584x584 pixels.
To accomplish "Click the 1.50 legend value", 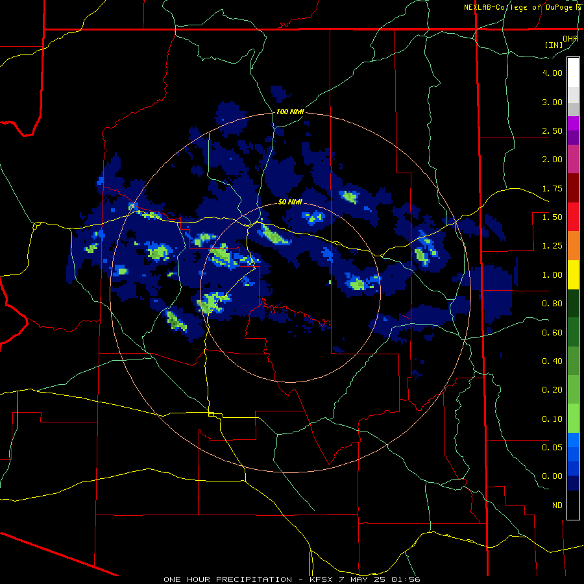I will click(552, 217).
